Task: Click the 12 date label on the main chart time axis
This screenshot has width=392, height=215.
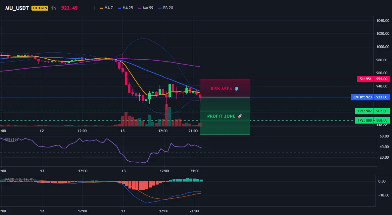Action: (41, 131)
